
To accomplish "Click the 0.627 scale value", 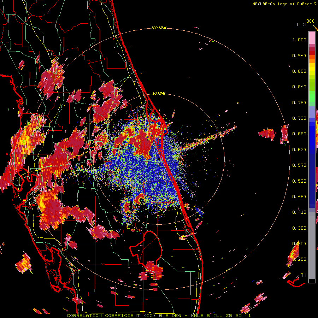I will (299, 150).
